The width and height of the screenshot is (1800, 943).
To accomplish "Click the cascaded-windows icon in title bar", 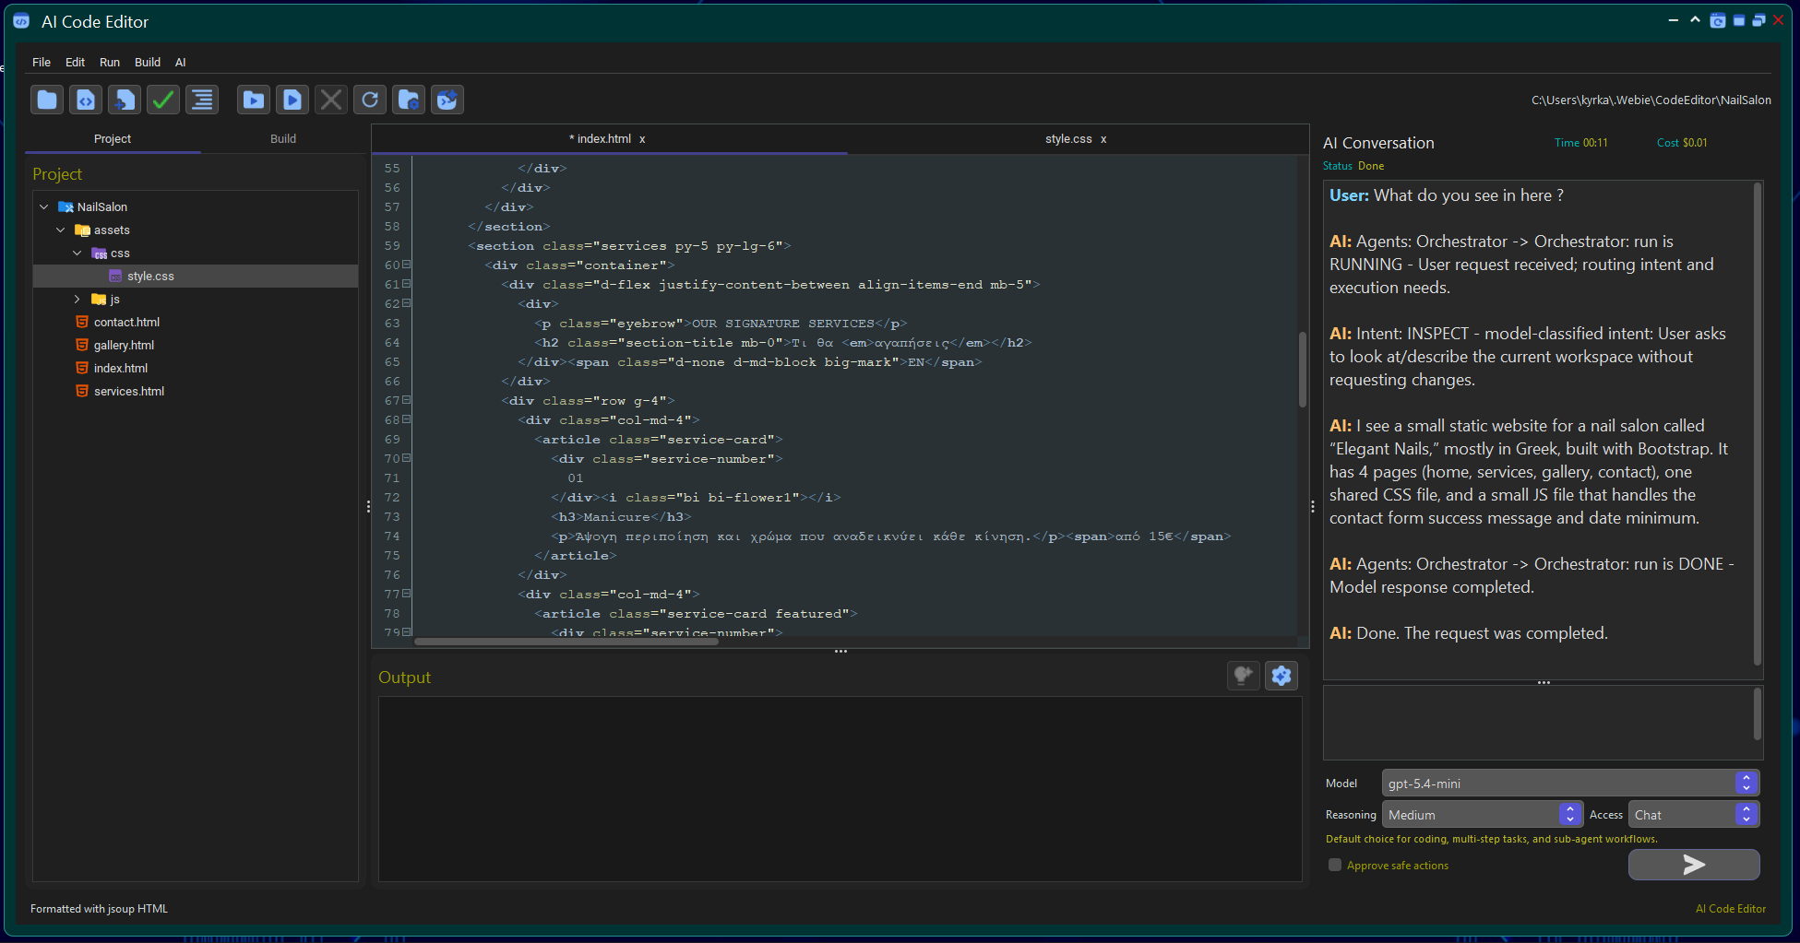I will pos(1758,20).
